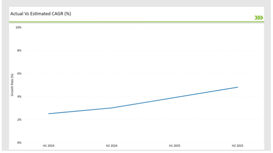Screen dimensions: 273x153
Task: Click the green triple-chevron arrow icon
Action: point(259,18)
